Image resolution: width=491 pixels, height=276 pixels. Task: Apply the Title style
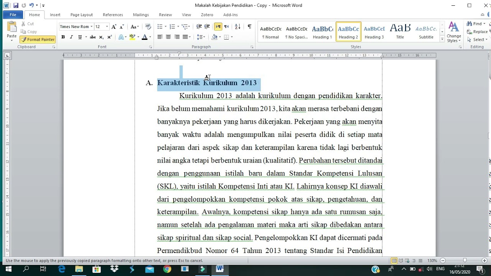pyautogui.click(x=400, y=32)
